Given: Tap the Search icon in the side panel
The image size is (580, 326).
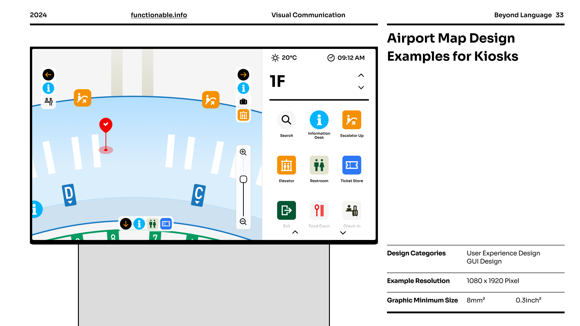Looking at the screenshot, I should [286, 120].
